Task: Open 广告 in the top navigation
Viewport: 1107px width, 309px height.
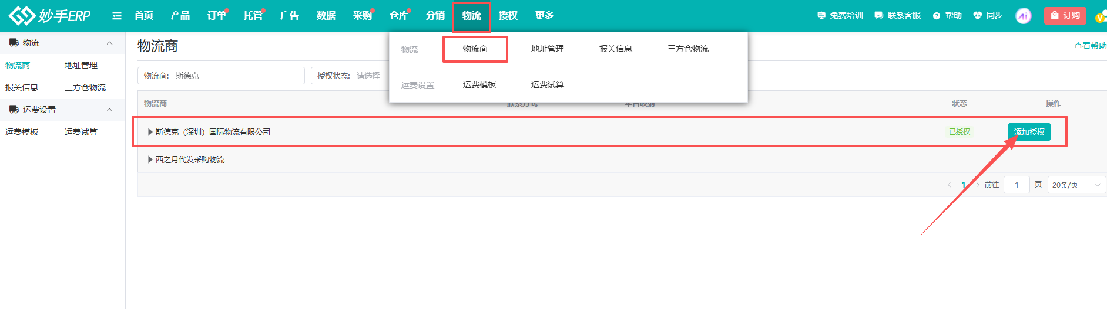Action: pyautogui.click(x=290, y=15)
